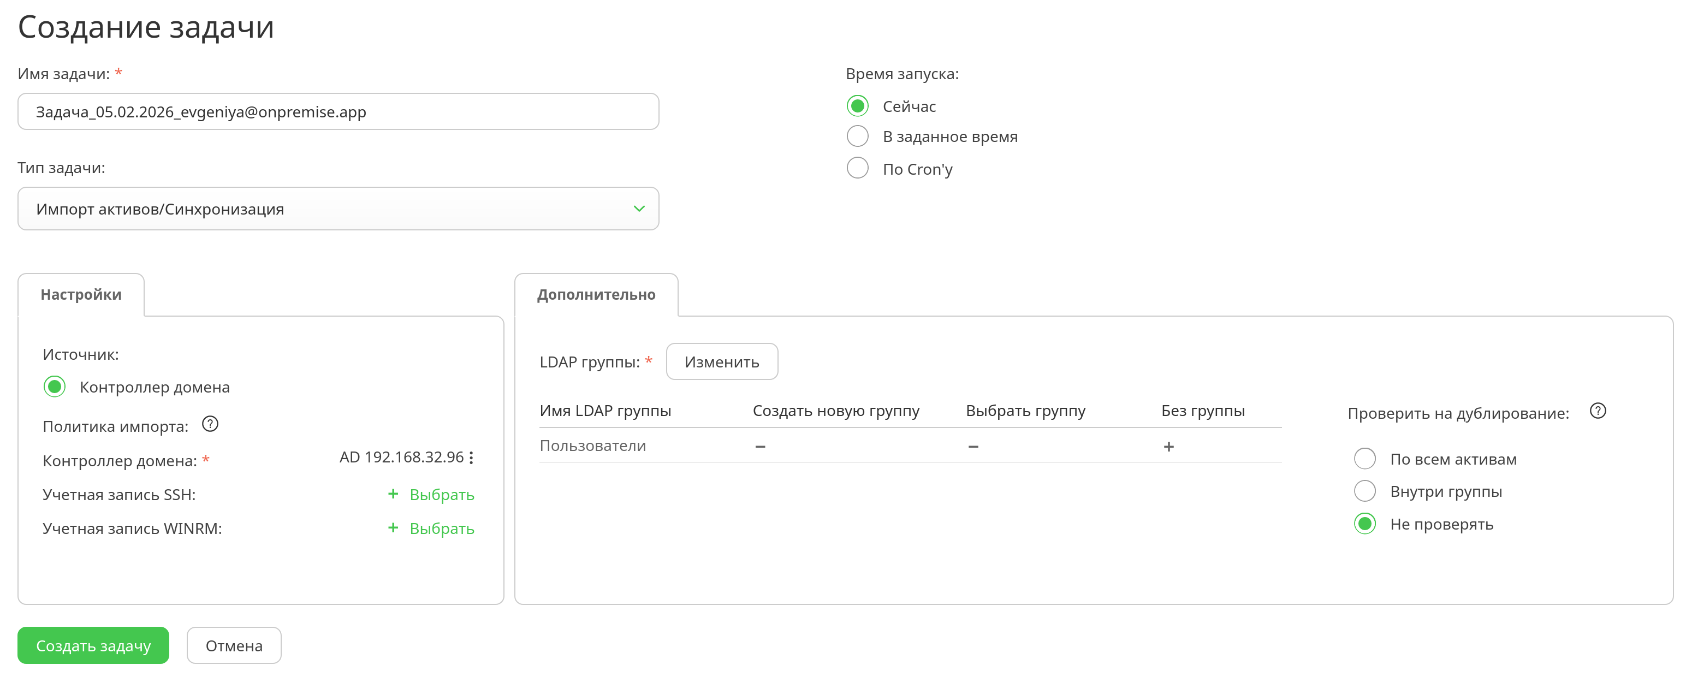Image resolution: width=1686 pixels, height=677 pixels.
Task: Click Изменить button for LDAP groups
Action: [x=721, y=362]
